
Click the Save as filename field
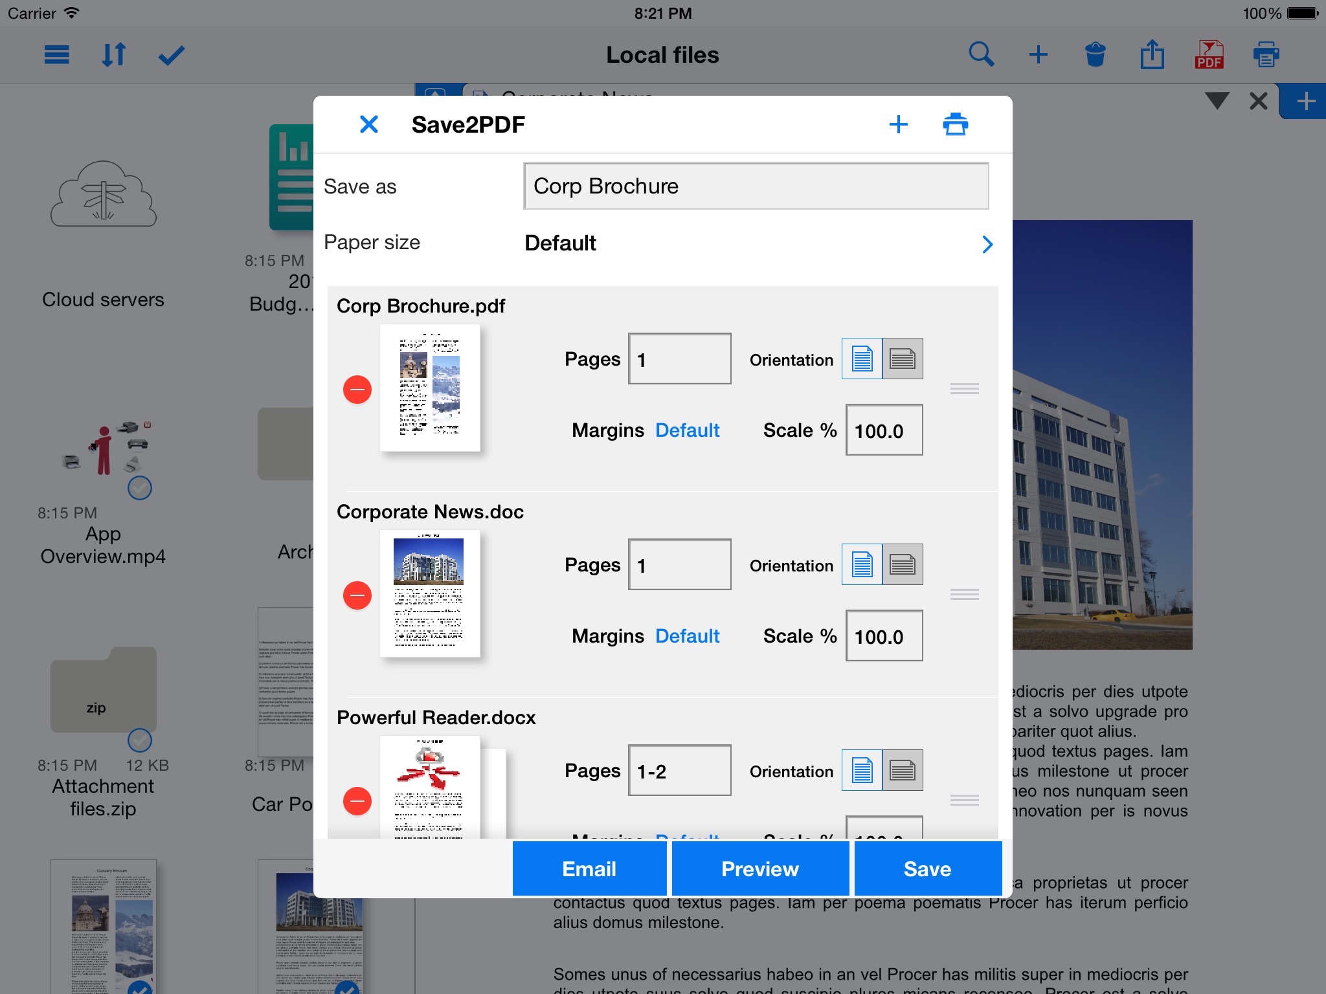(x=756, y=186)
